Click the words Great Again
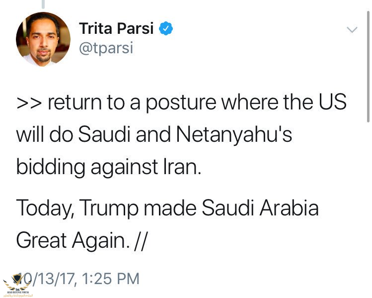This screenshot has height=298, width=372. click(x=73, y=240)
